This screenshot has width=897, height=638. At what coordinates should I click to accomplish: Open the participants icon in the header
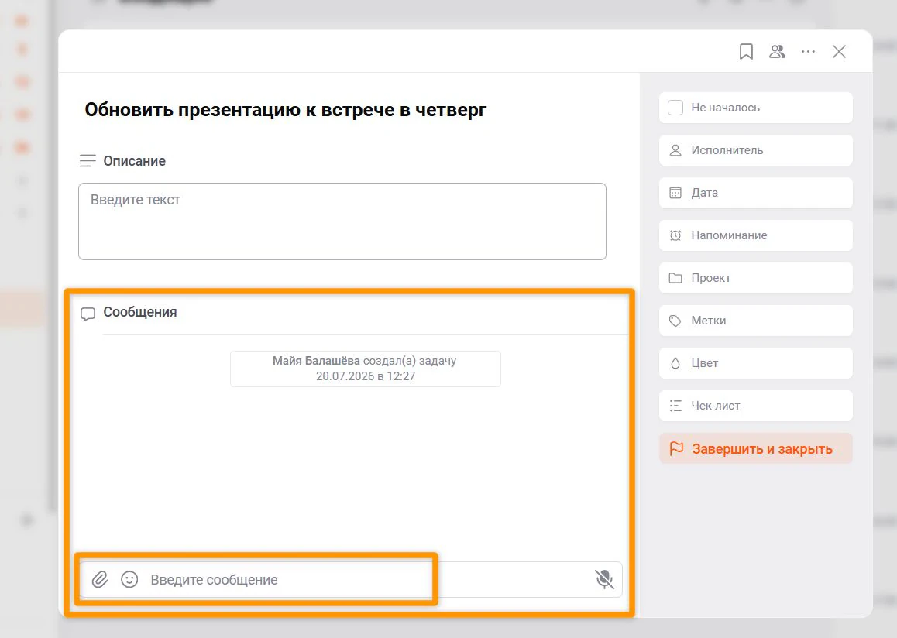[777, 51]
